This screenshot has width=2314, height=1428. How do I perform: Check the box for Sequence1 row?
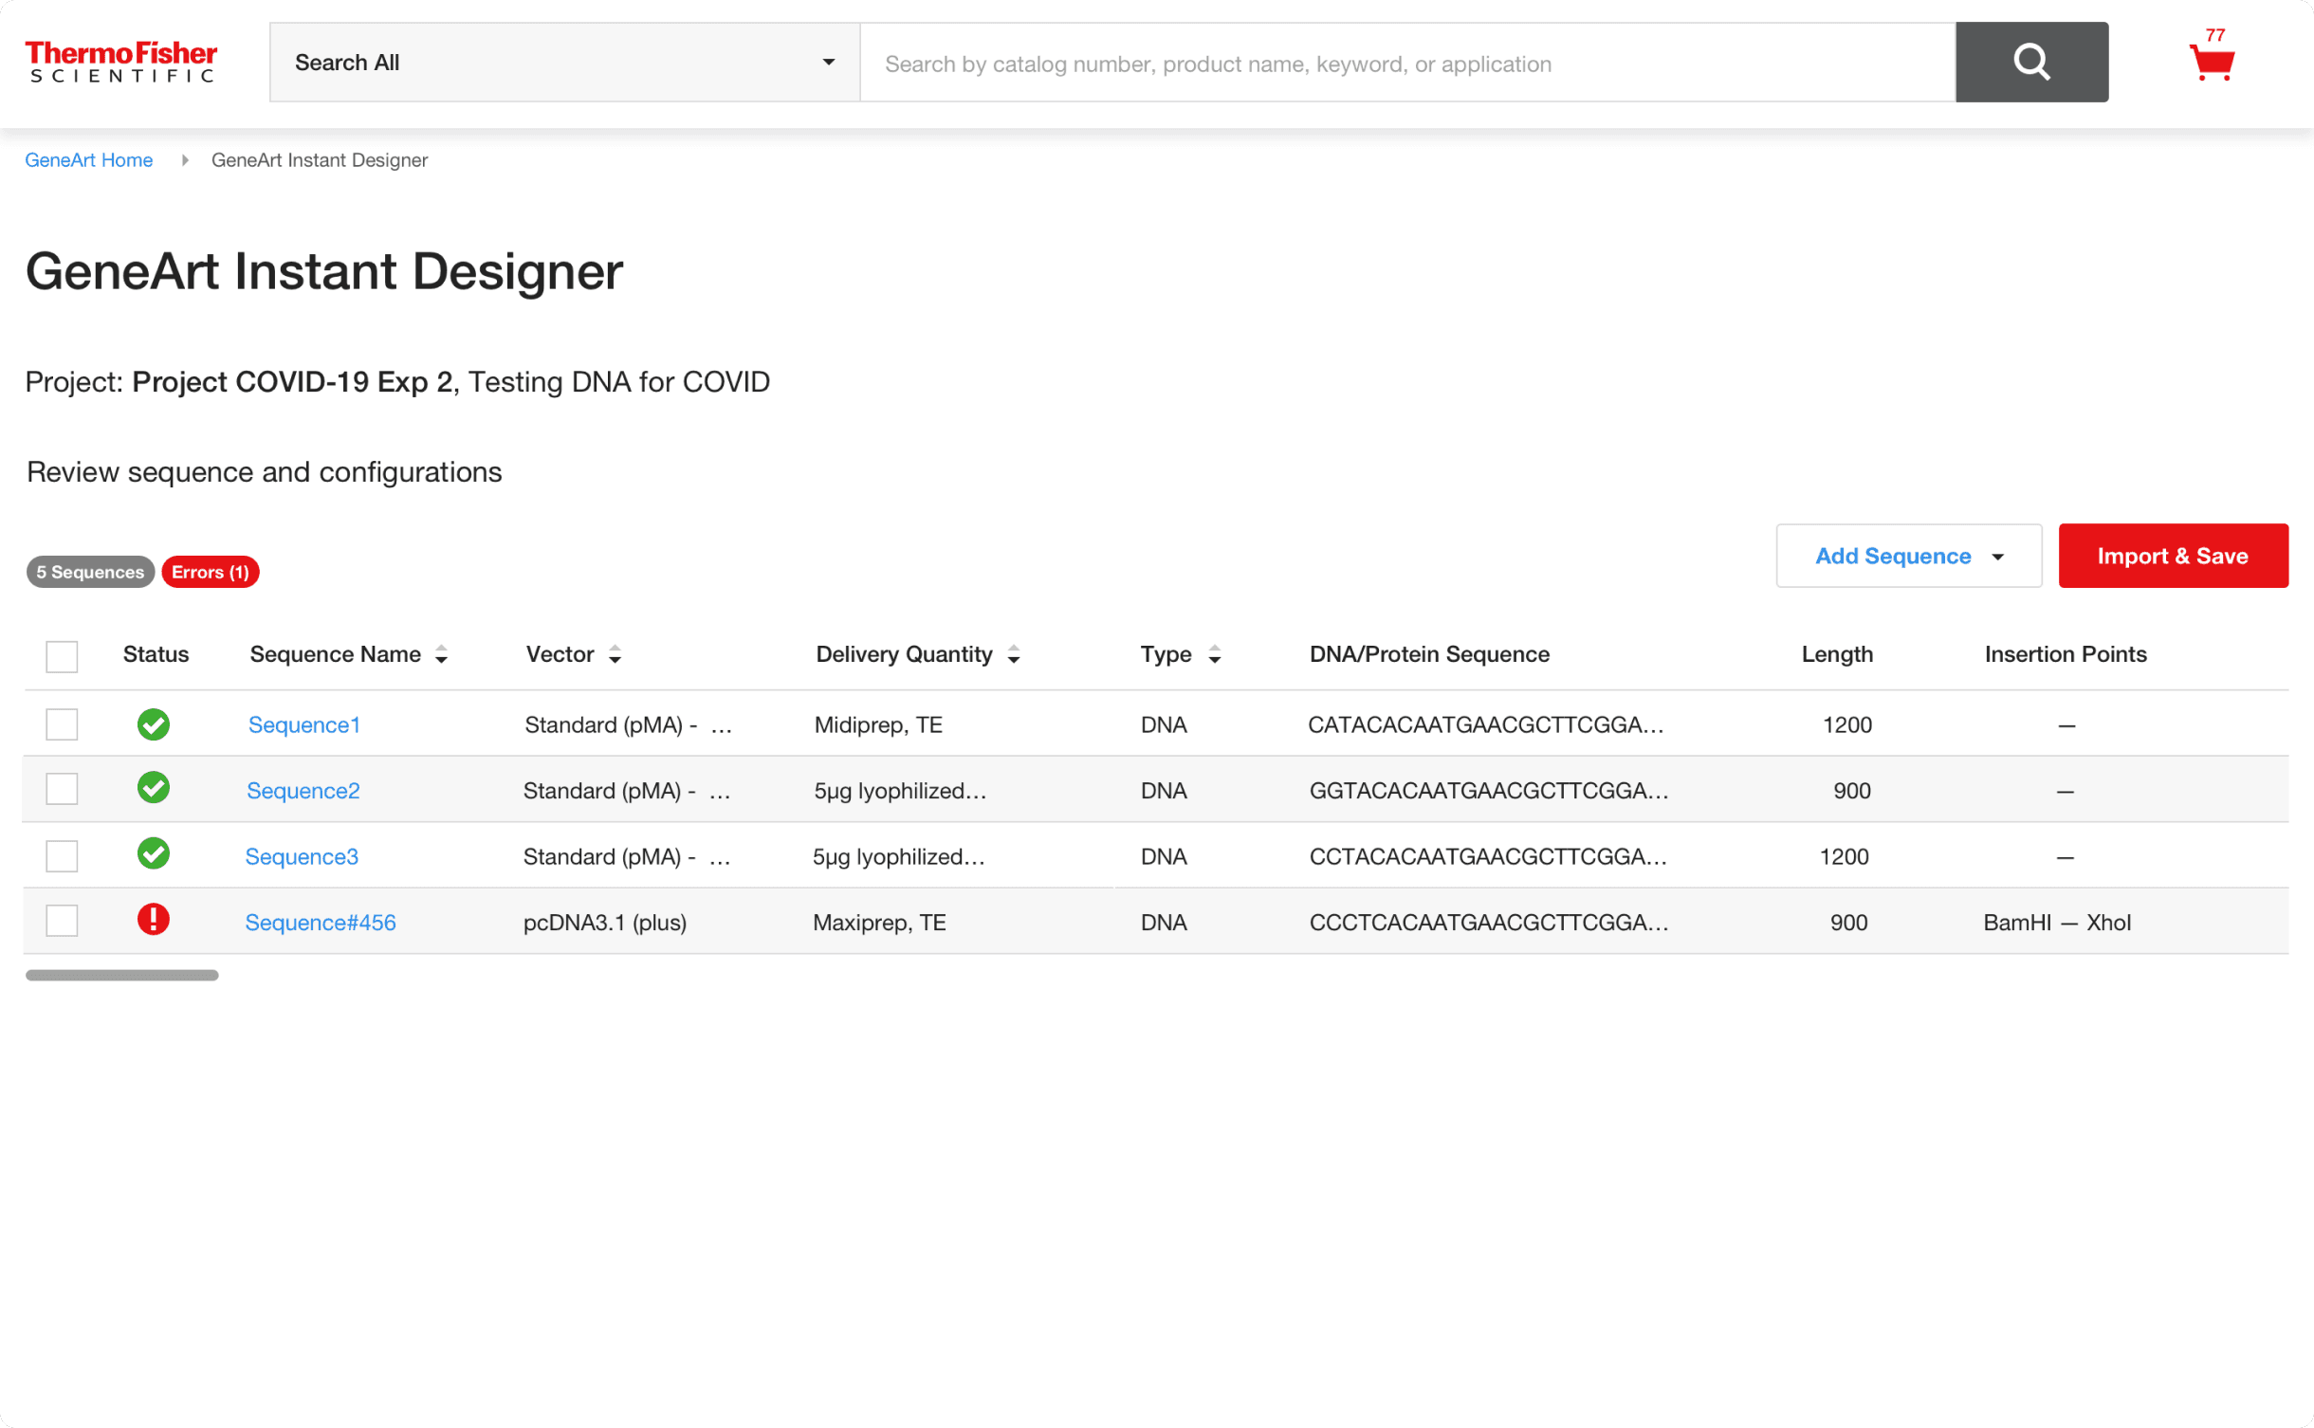tap(62, 724)
